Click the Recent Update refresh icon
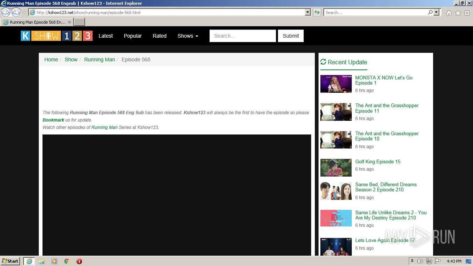Viewport: 473px width, 266px height. (323, 62)
